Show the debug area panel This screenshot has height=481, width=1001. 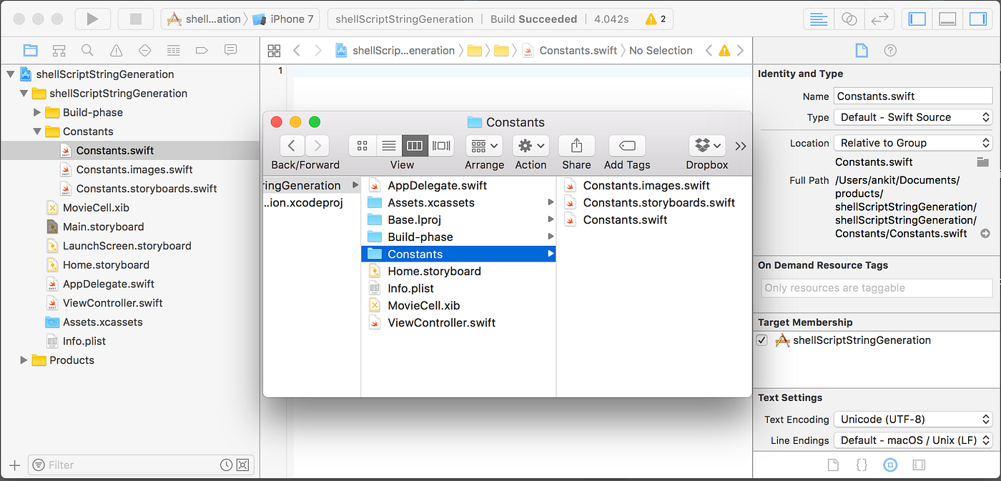947,19
